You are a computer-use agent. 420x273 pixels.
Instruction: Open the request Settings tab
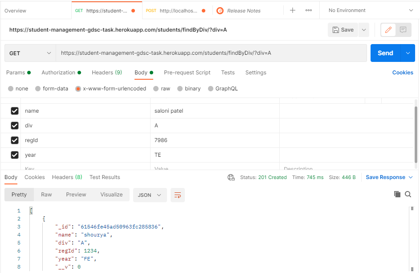[256, 73]
